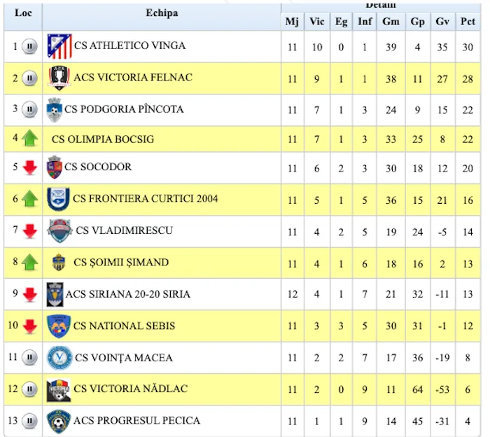Click the CS Vladimirescu club badge
Viewport: 490px width, 437px height.
pos(59,230)
